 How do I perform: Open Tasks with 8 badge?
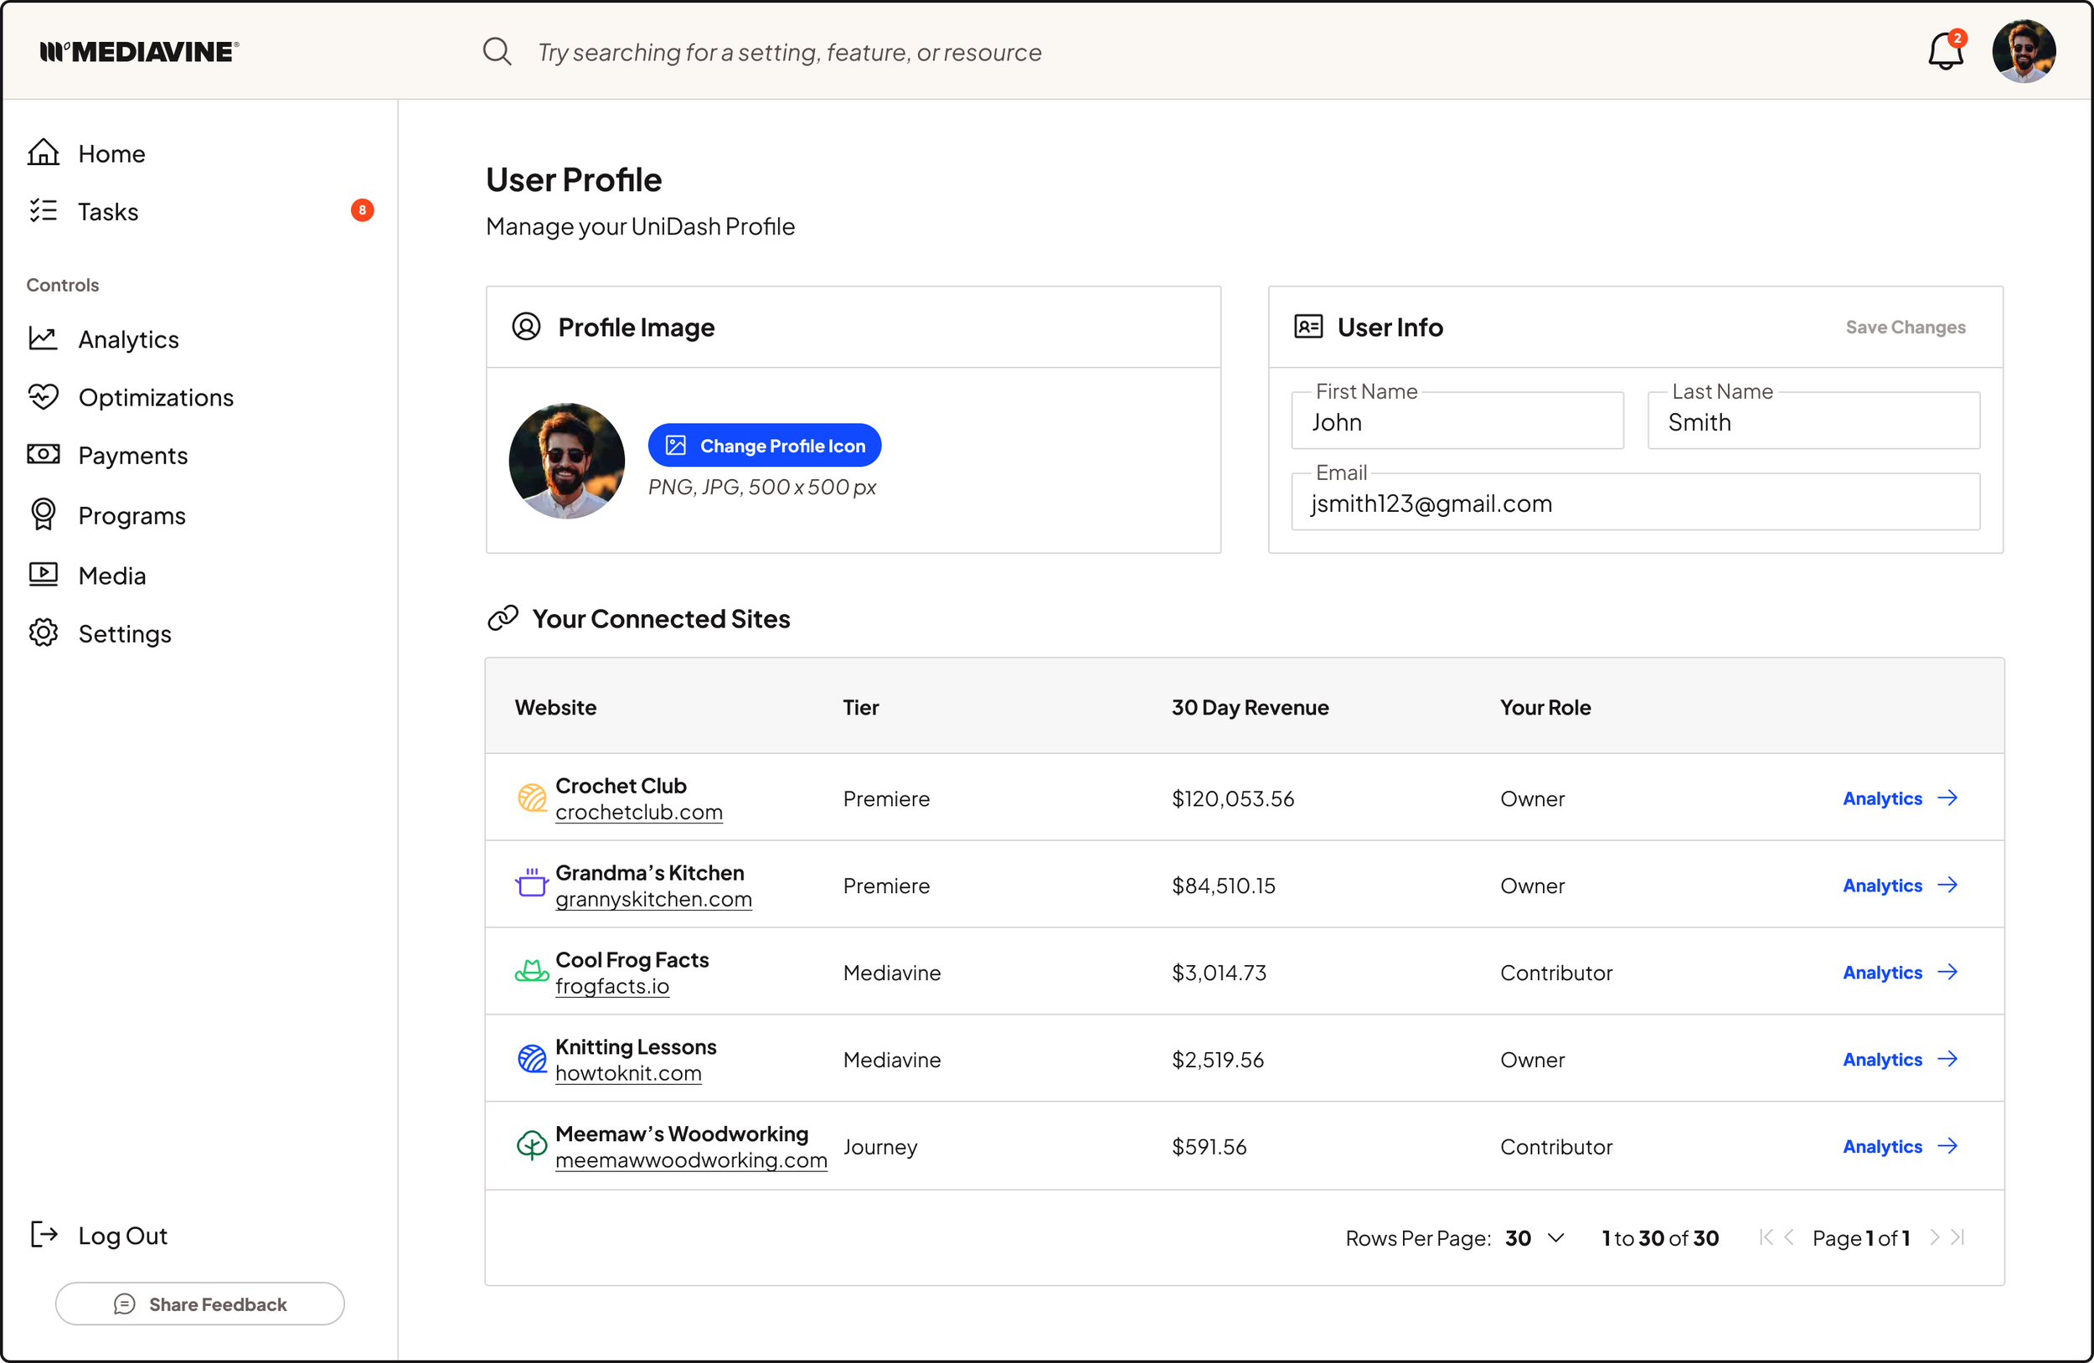coord(108,212)
